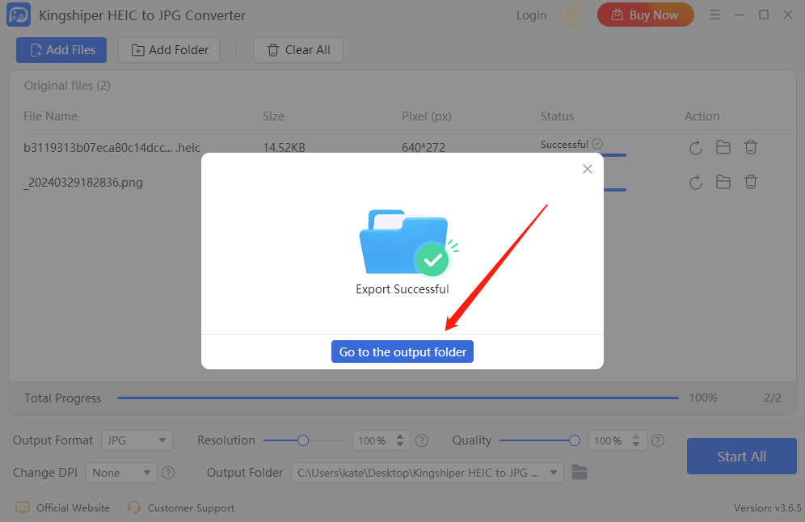Open the Change DPI None dropdown
This screenshot has height=522, width=805.
click(121, 473)
